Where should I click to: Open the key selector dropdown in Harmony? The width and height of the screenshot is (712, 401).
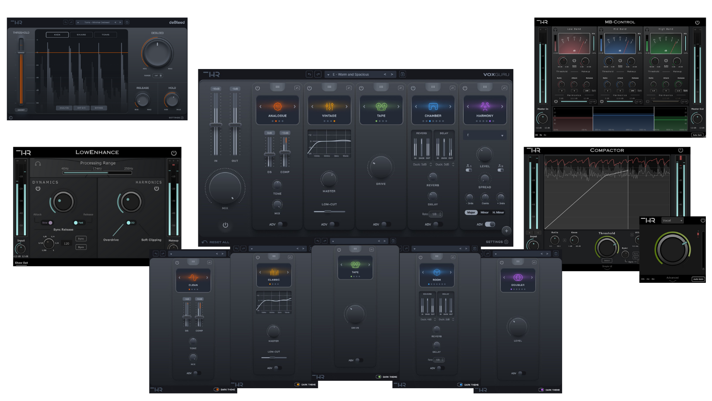485,135
